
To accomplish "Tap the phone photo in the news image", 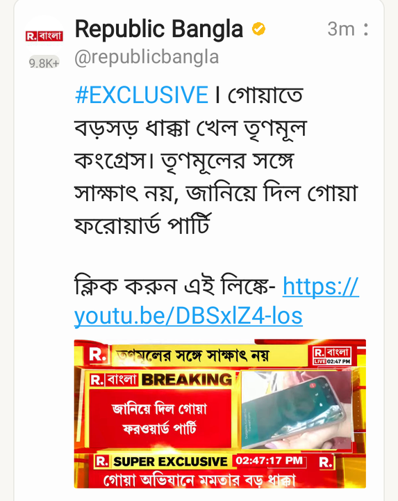I will point(297,410).
